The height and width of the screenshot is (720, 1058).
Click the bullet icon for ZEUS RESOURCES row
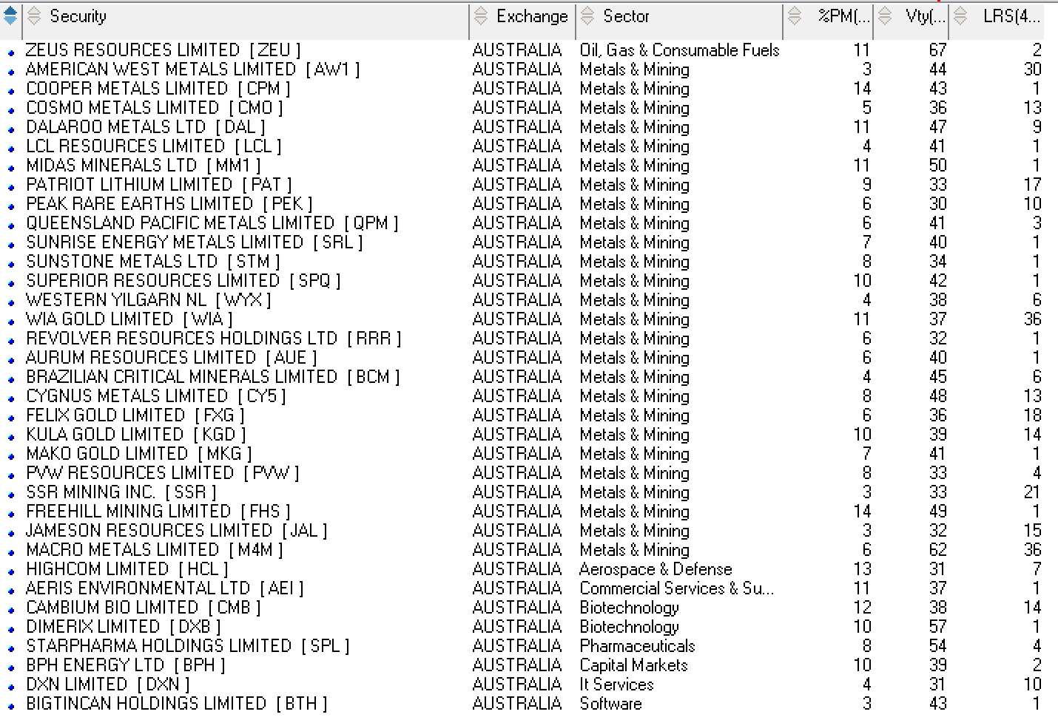pyautogui.click(x=11, y=53)
